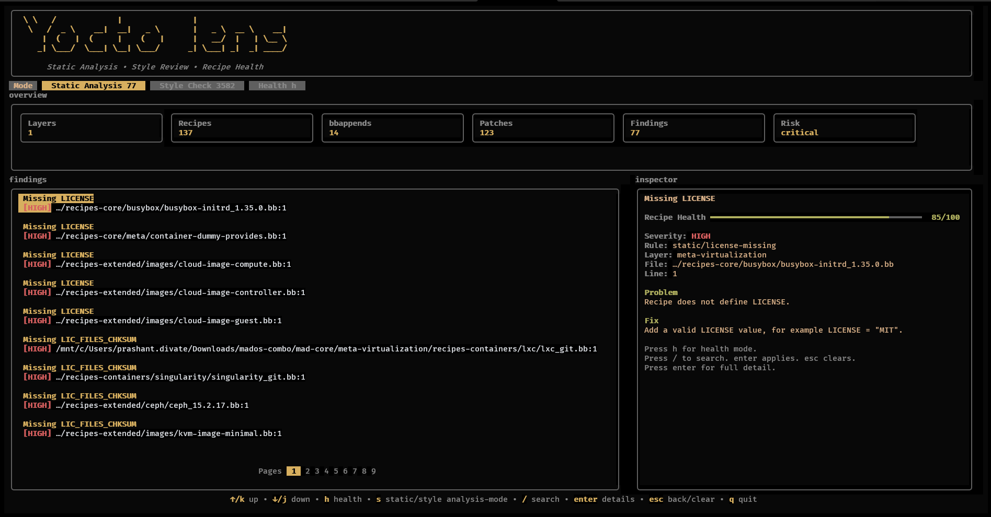Screen dimensions: 991x517
Task: Click the / search shortcut hint
Action: pyautogui.click(x=541, y=499)
